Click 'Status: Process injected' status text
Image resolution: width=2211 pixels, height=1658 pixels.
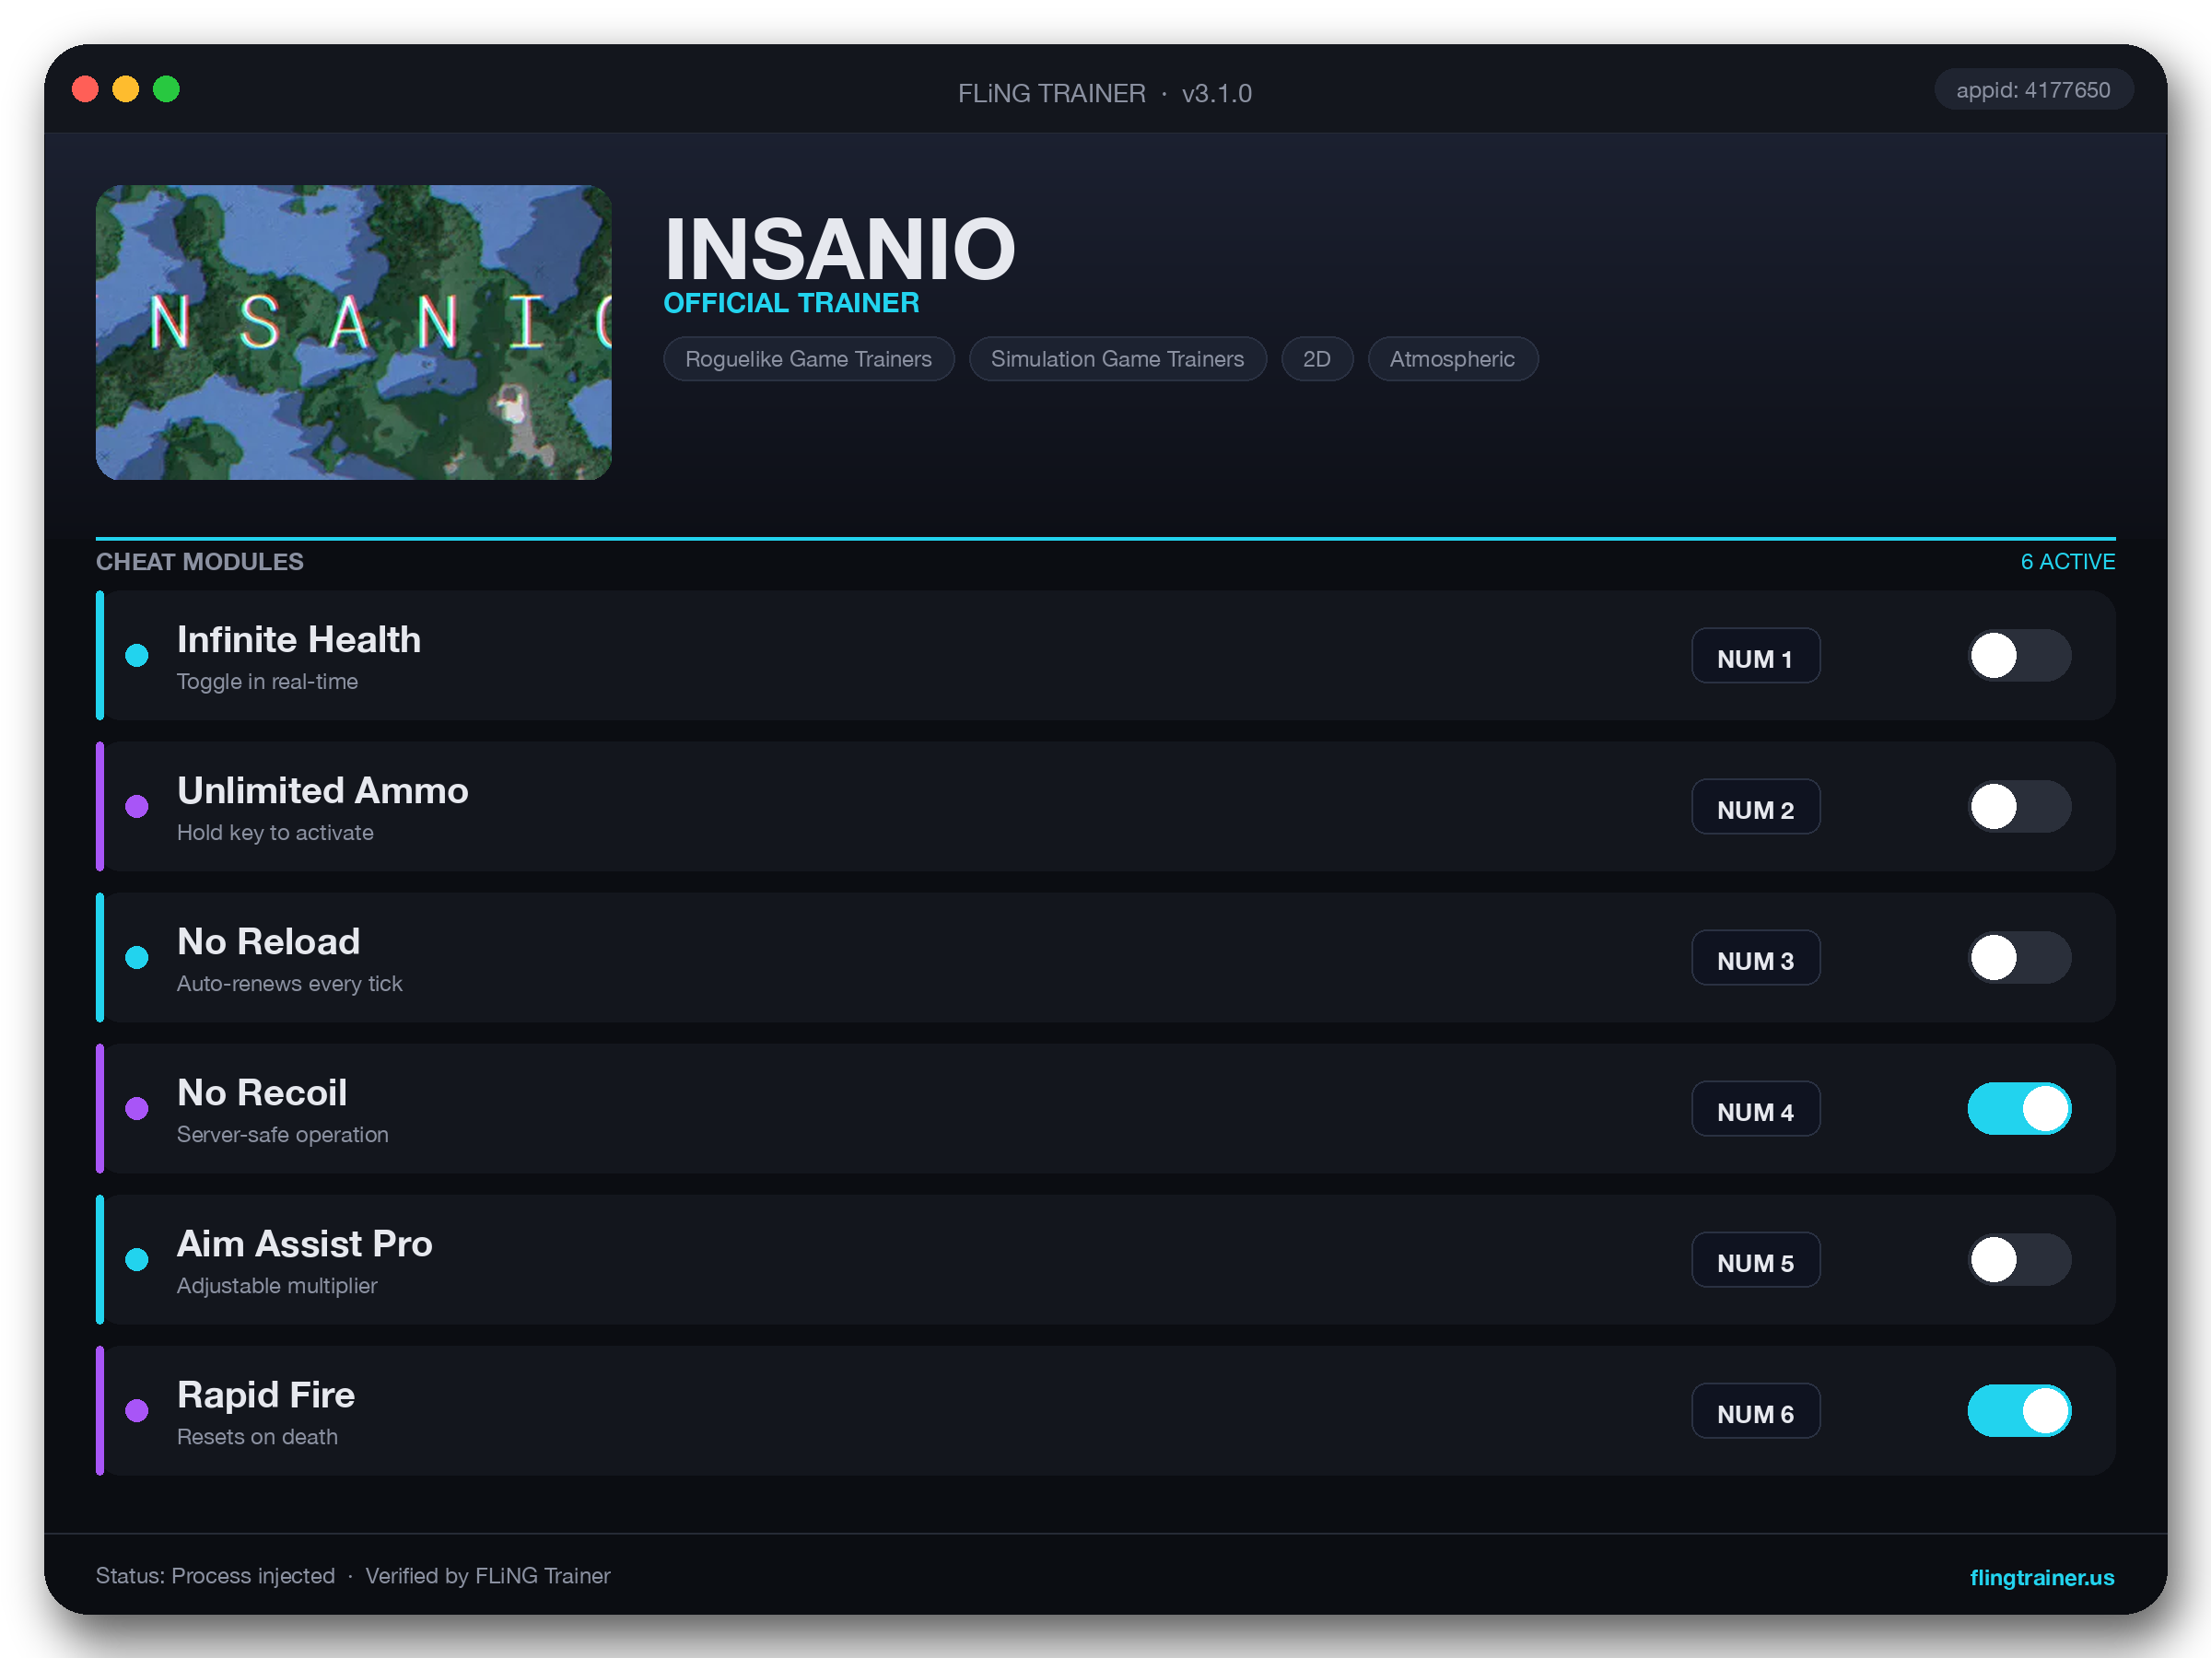tap(215, 1576)
